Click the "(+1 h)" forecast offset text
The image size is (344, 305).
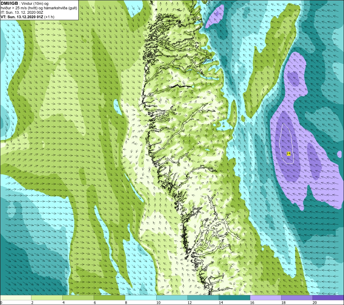49,17
